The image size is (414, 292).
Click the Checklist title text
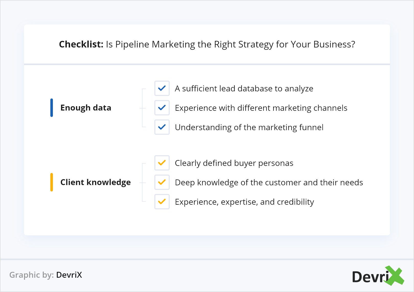(207, 44)
